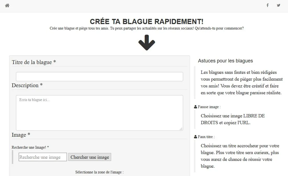Go to the home page icon
Viewport: 288px width, 176px height.
pos(7,5)
